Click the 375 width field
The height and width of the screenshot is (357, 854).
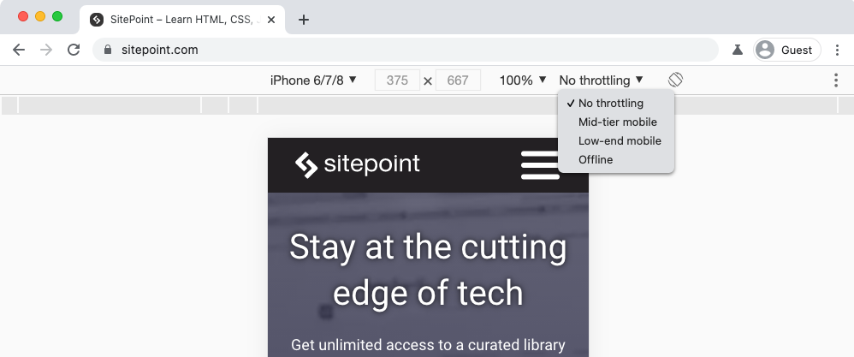(x=397, y=80)
